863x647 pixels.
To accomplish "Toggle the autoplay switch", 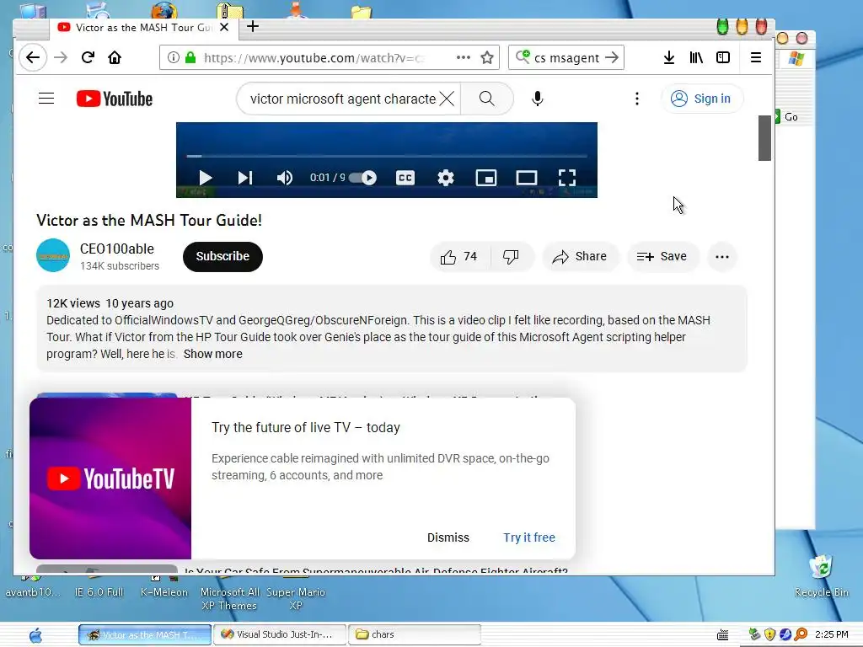I will (362, 178).
